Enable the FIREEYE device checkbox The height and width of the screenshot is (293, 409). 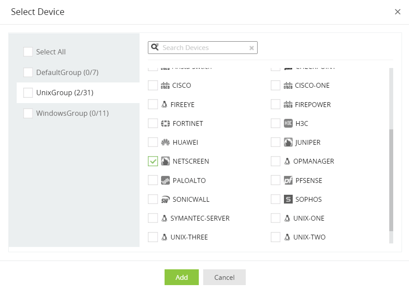pos(153,104)
